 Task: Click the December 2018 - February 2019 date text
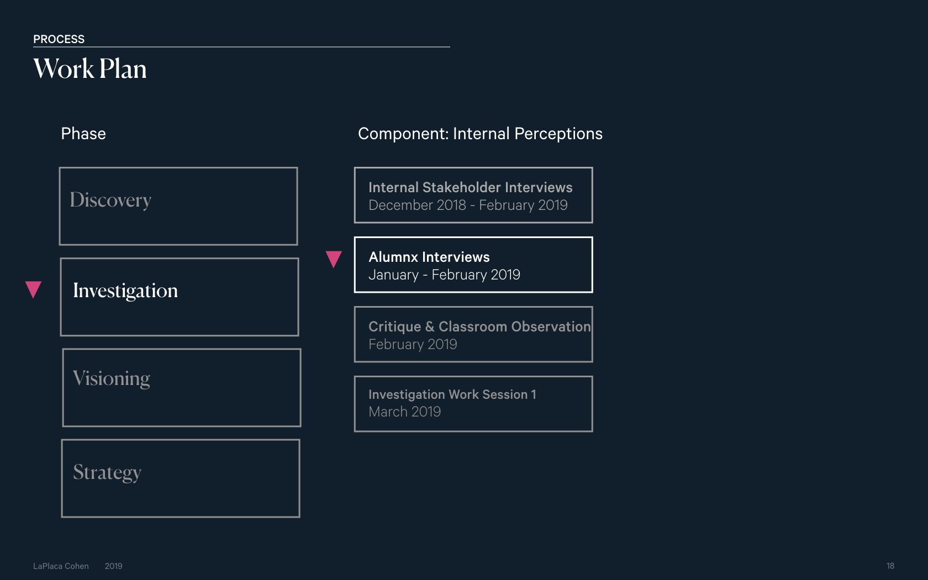click(468, 205)
